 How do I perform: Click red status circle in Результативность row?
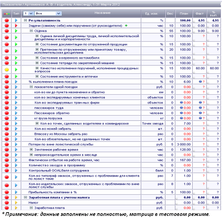7,20
